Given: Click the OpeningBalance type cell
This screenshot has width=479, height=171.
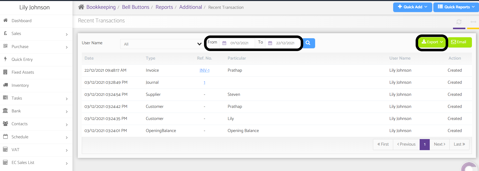Looking at the screenshot, I should (x=161, y=131).
